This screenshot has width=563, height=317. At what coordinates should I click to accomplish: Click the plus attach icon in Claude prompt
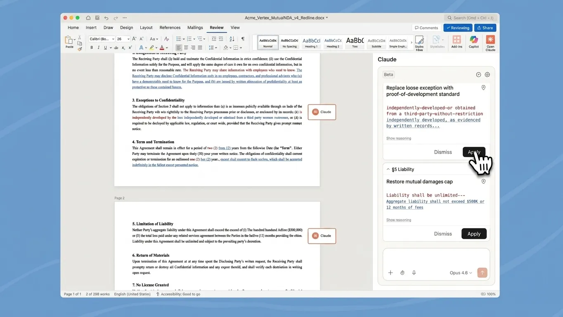[390, 273]
